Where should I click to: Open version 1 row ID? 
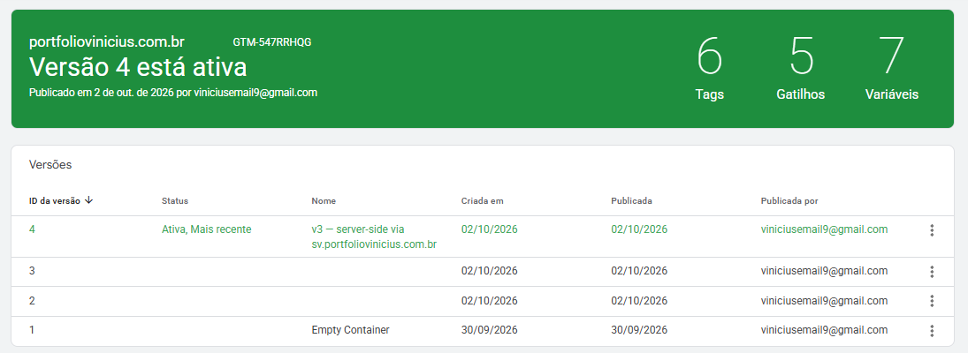click(32, 329)
